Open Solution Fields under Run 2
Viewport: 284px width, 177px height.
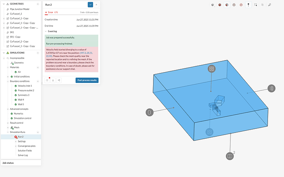[x=25, y=151]
